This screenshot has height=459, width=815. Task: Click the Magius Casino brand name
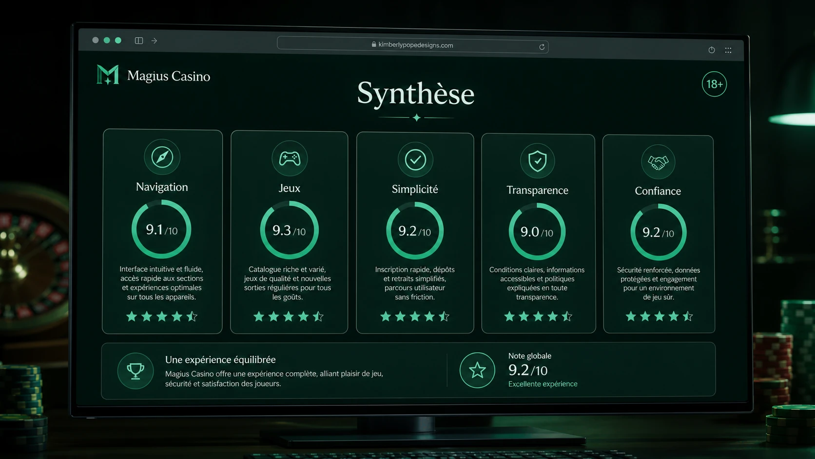(169, 76)
